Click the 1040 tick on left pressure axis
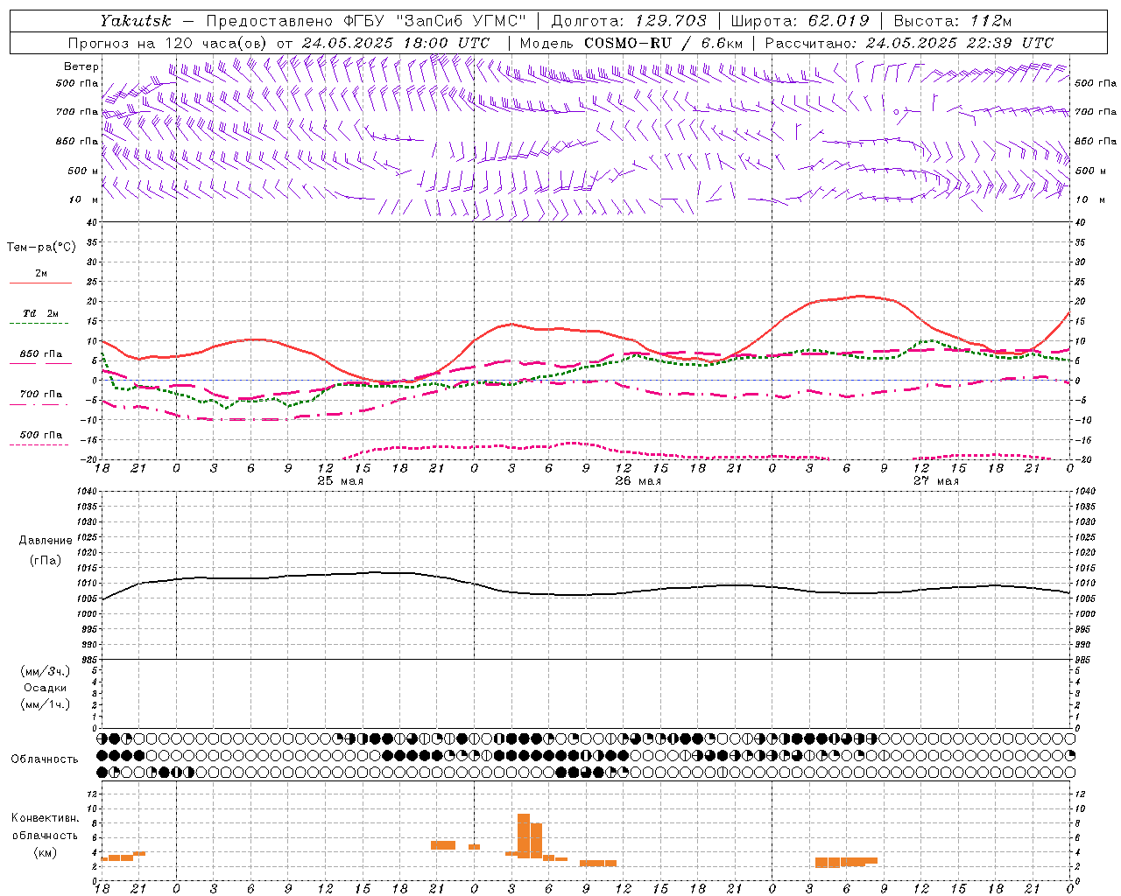 (88, 492)
